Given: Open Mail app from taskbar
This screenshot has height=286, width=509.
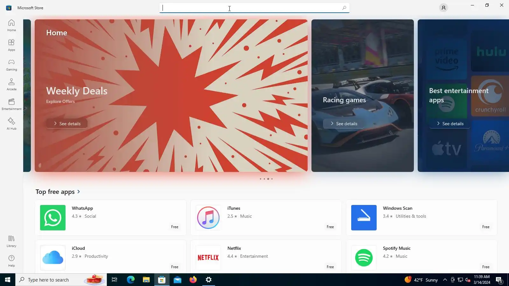Looking at the screenshot, I should coord(177,280).
